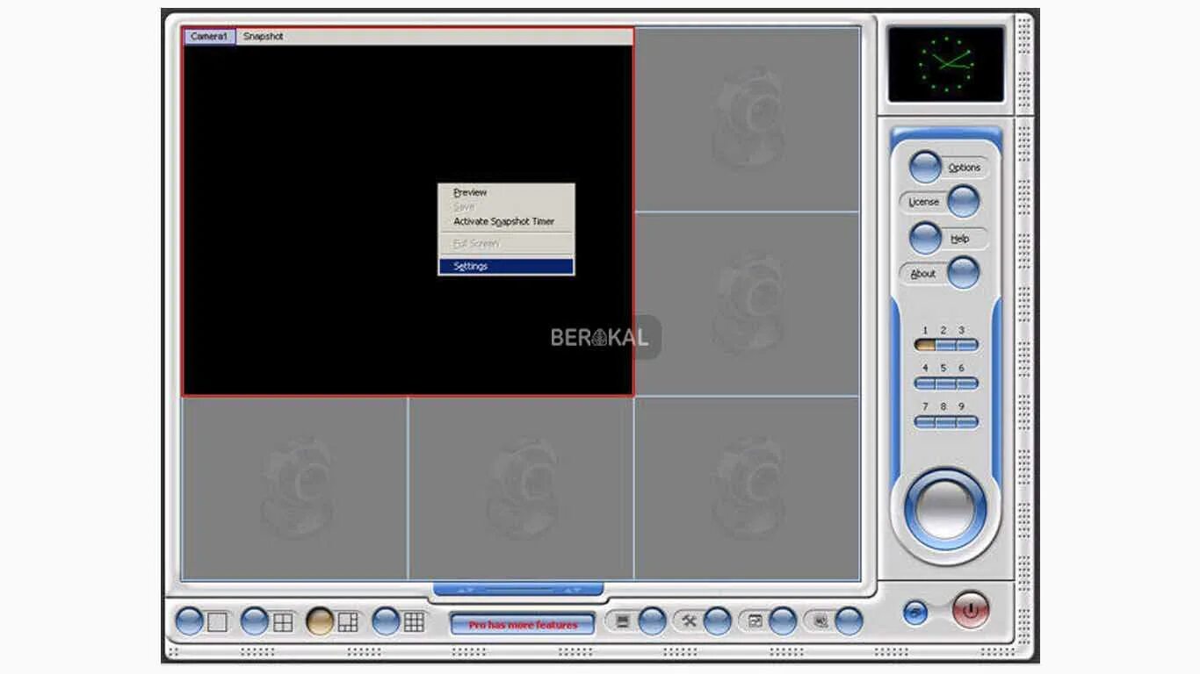Open the License button
The image size is (1200, 674).
point(964,202)
